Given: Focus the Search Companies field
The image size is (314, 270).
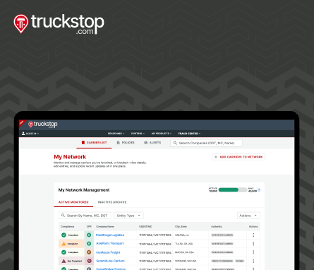Looking at the screenshot, I should 206,143.
